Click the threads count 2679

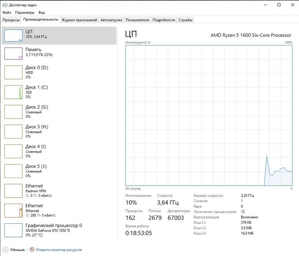tap(155, 218)
